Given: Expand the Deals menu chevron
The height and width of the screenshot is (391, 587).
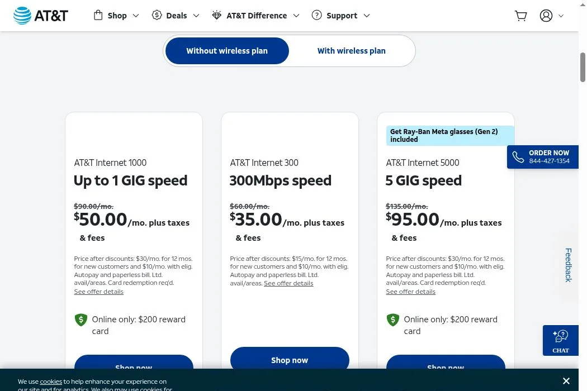Looking at the screenshot, I should point(196,16).
